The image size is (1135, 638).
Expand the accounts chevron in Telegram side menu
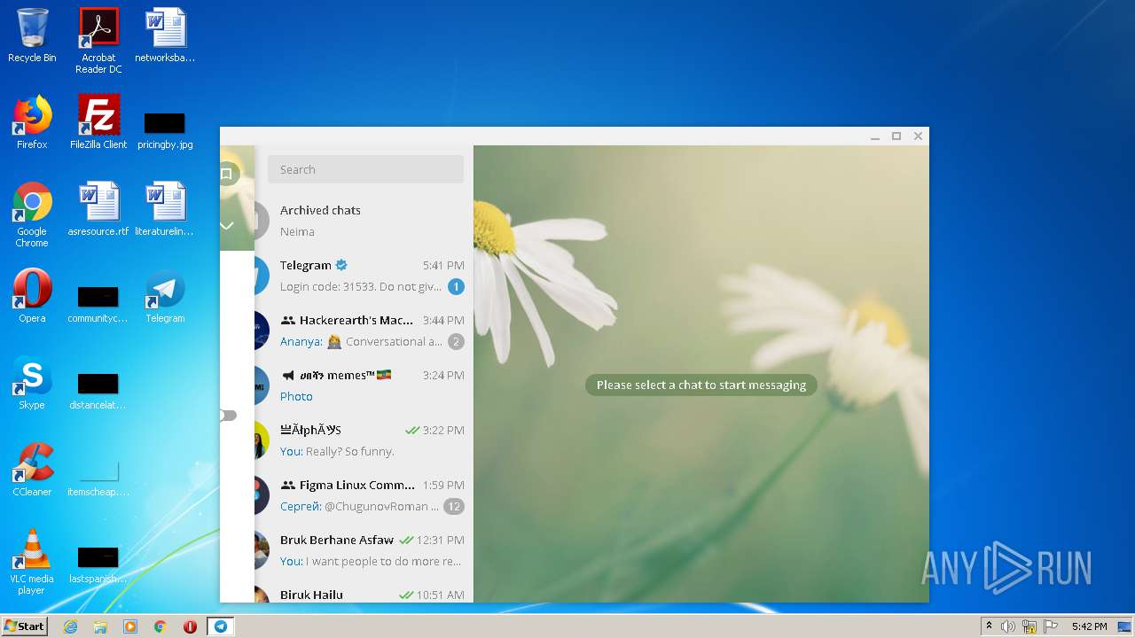[x=227, y=226]
